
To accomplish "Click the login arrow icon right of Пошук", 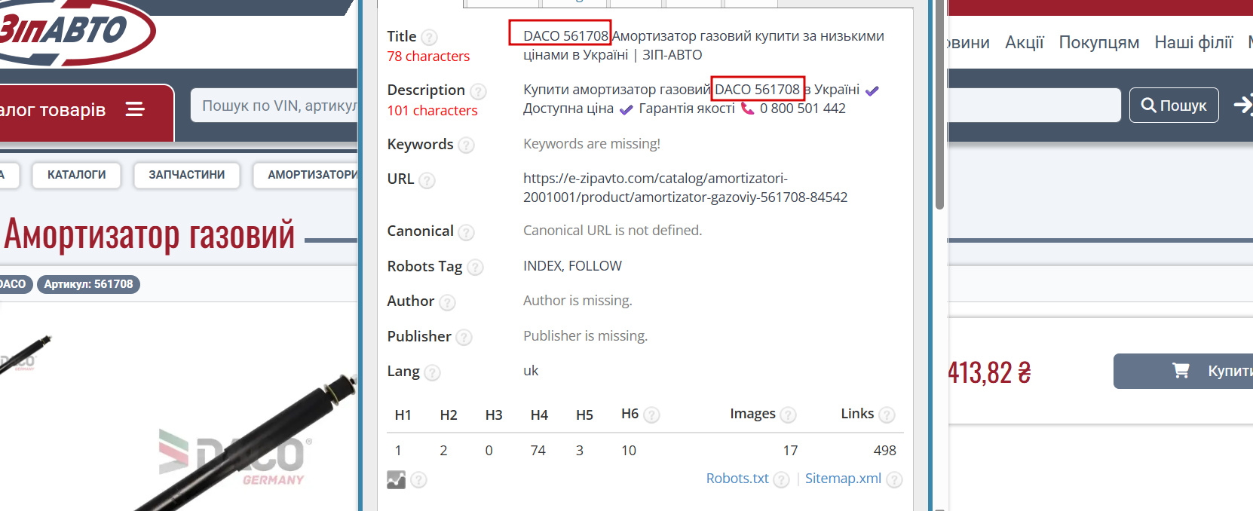I will (x=1242, y=106).
